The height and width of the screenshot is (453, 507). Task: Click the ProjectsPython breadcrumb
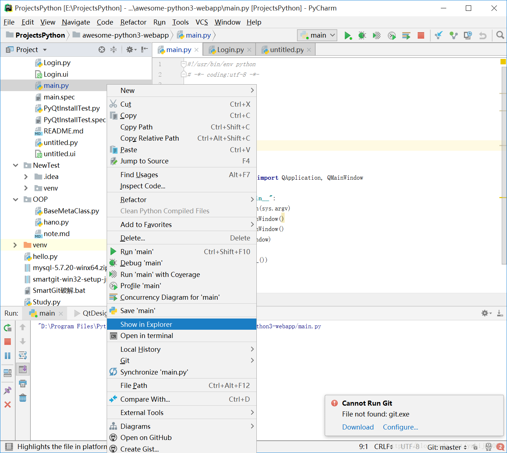(36, 35)
